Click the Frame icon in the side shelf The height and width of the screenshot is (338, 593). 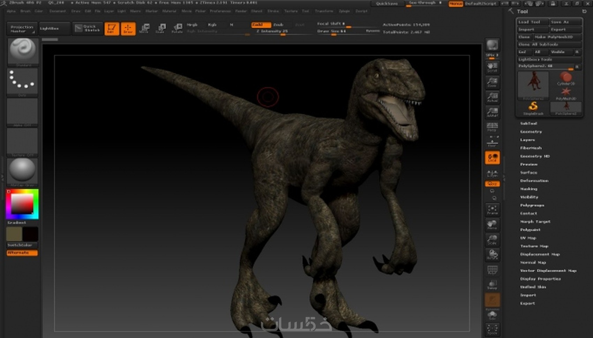(x=492, y=210)
